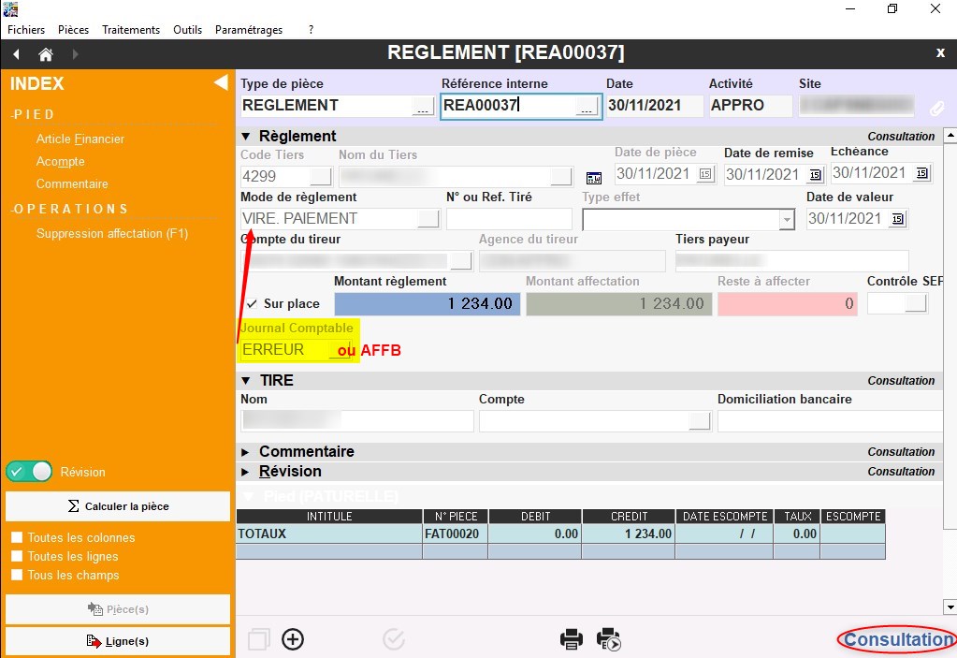
Task: Open the calendar picker for Date de remise
Action: click(x=815, y=174)
